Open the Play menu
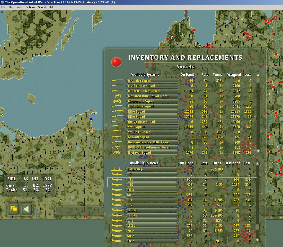 click(11, 7)
